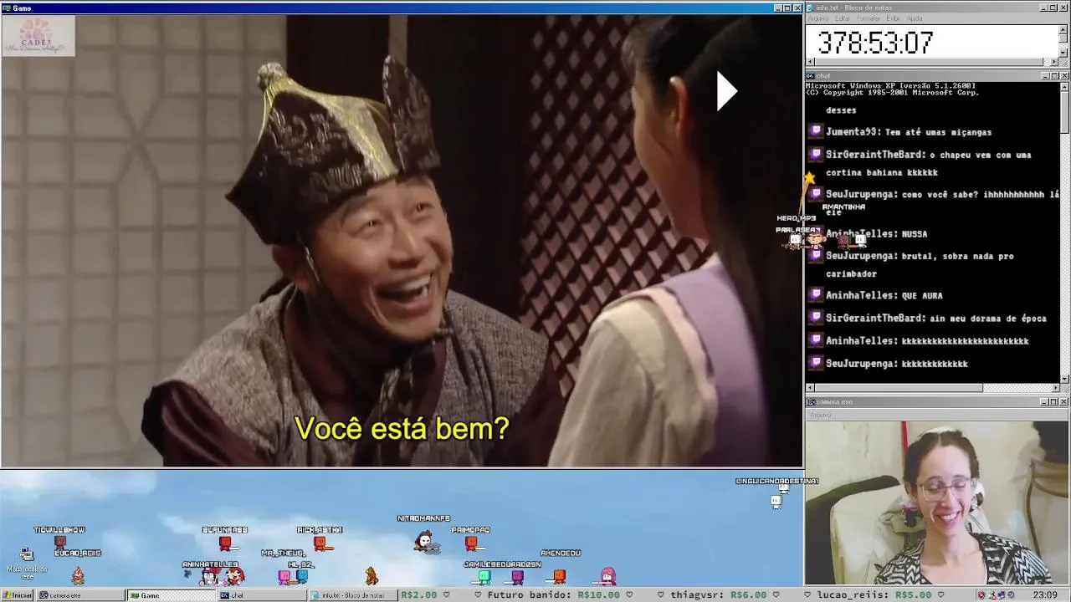Image resolution: width=1071 pixels, height=602 pixels.
Task: Click the Iniciar start button
Action: (18, 595)
